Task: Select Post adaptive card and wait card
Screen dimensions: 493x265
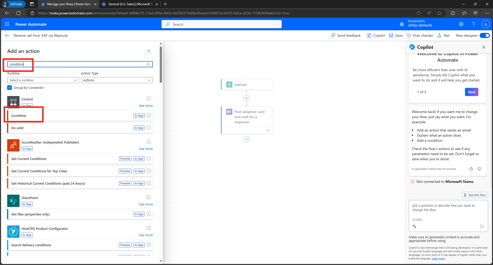Action: click(x=246, y=120)
